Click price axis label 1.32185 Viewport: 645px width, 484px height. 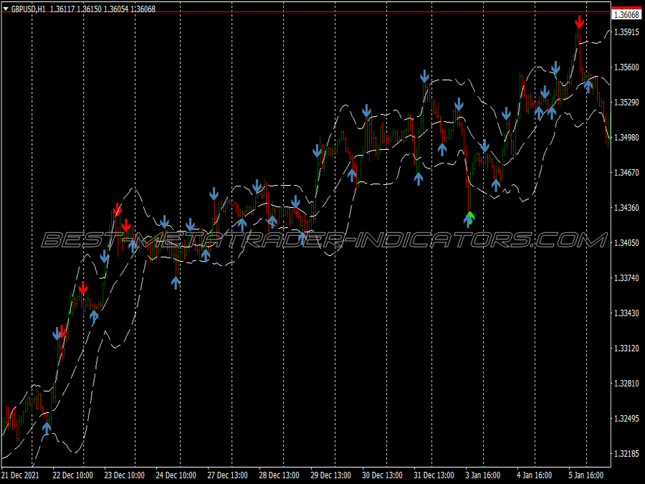pyautogui.click(x=626, y=454)
